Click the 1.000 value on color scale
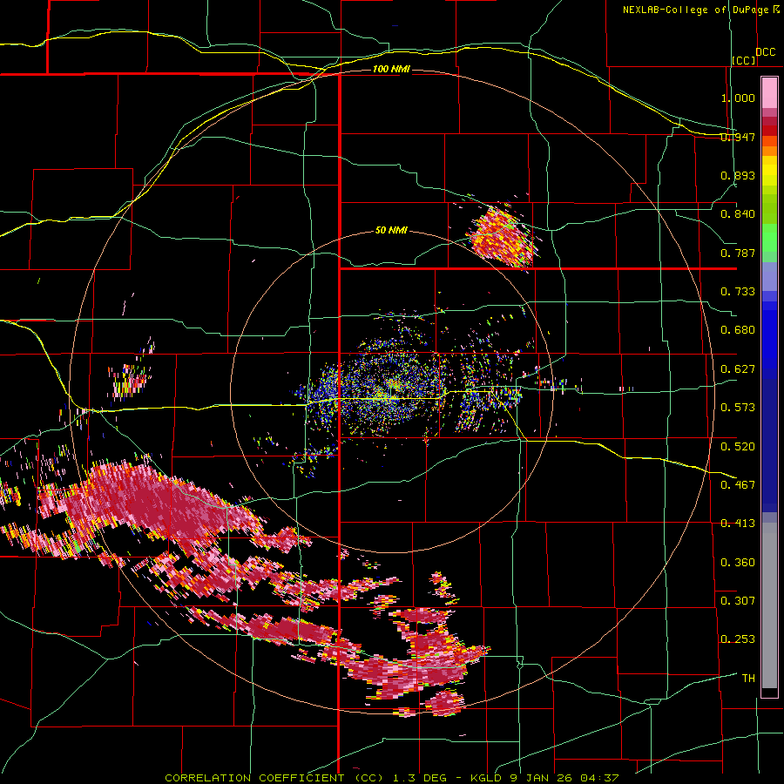Image resolution: width=784 pixels, height=784 pixels. click(x=738, y=98)
